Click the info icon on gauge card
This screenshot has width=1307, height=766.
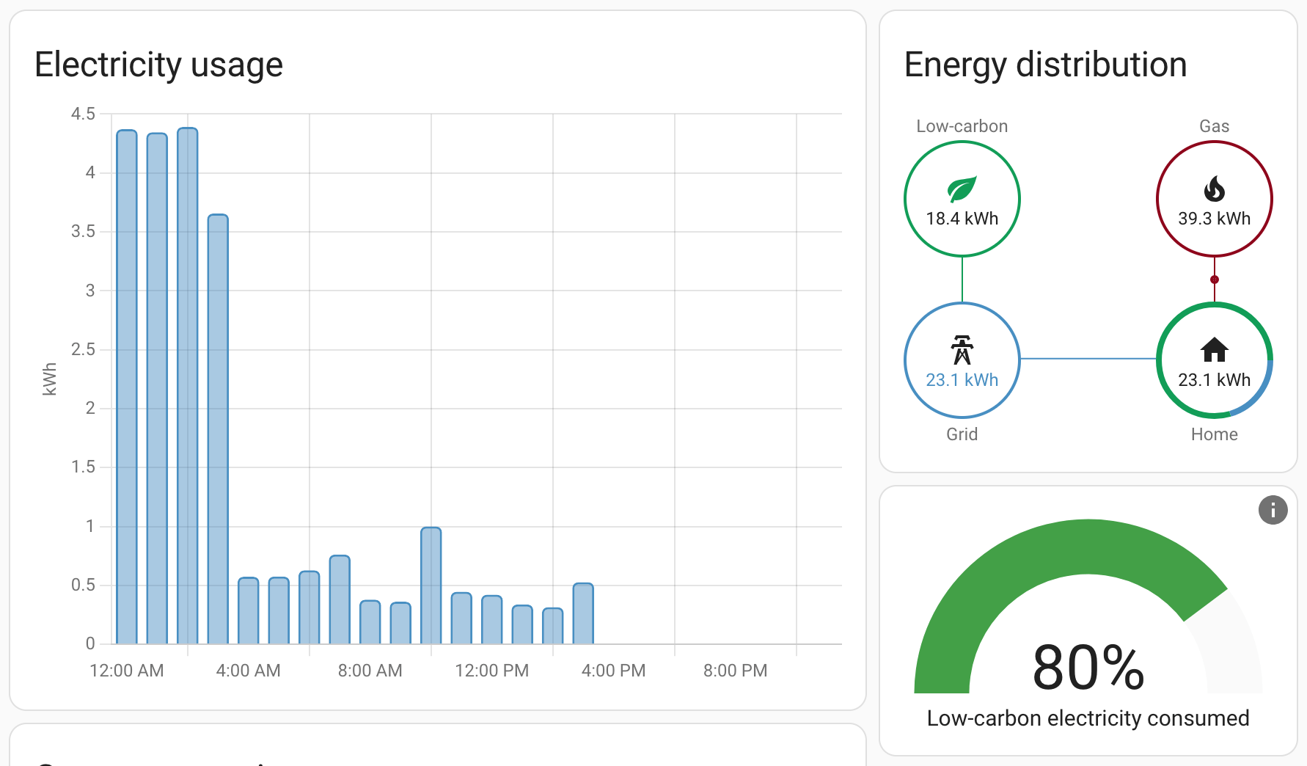(x=1273, y=510)
